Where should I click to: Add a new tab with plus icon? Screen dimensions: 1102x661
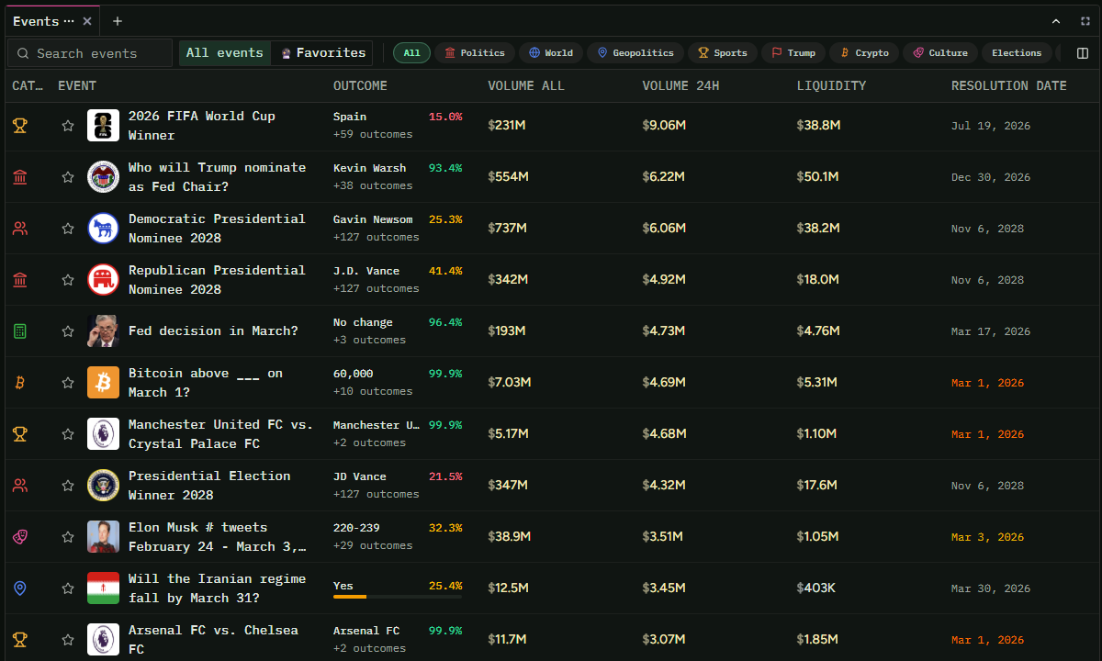tap(118, 21)
